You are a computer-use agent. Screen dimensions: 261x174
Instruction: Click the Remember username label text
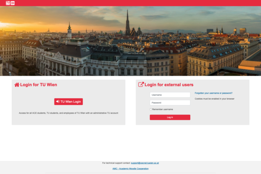click(163, 109)
